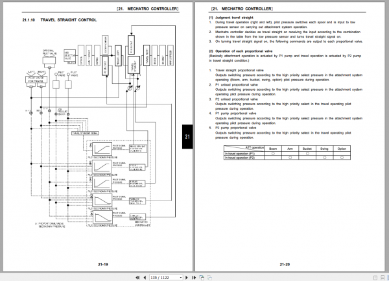Viewport: 389px width, 281px height.
Task: Click the text 1. Travel straight proportional valve
Action: point(237,70)
